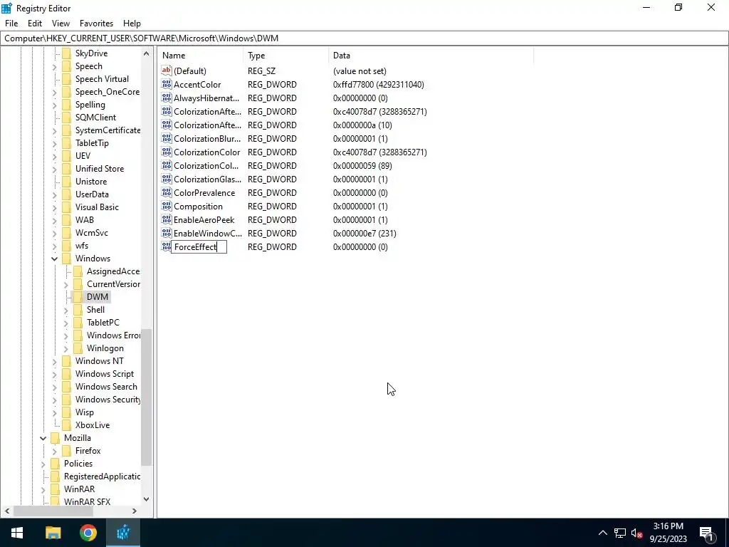Select the Windows Error key
Viewport: 729px width, 547px height.
(113, 335)
